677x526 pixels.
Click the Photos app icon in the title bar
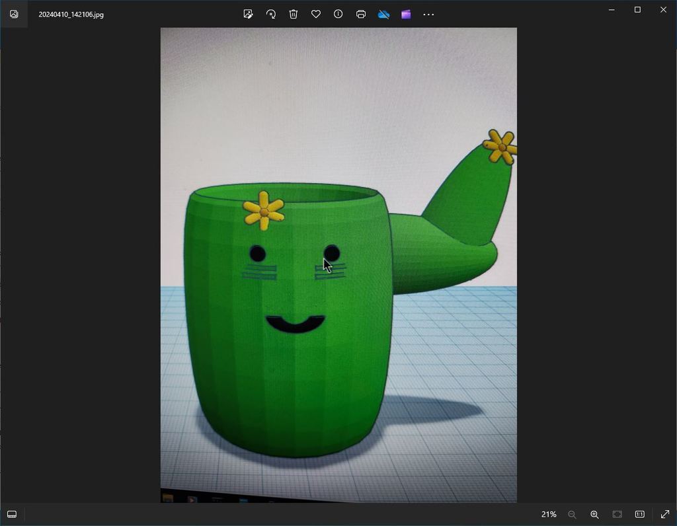(x=14, y=14)
